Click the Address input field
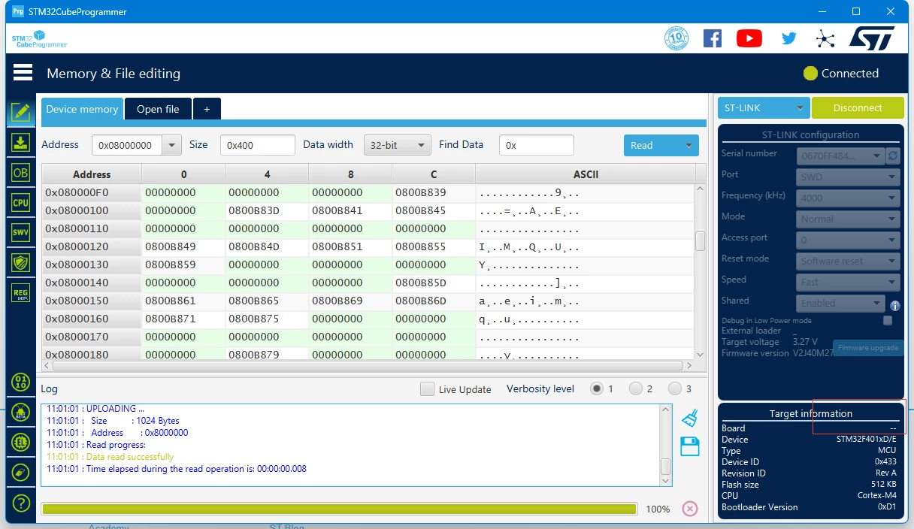The image size is (914, 529). pos(127,145)
